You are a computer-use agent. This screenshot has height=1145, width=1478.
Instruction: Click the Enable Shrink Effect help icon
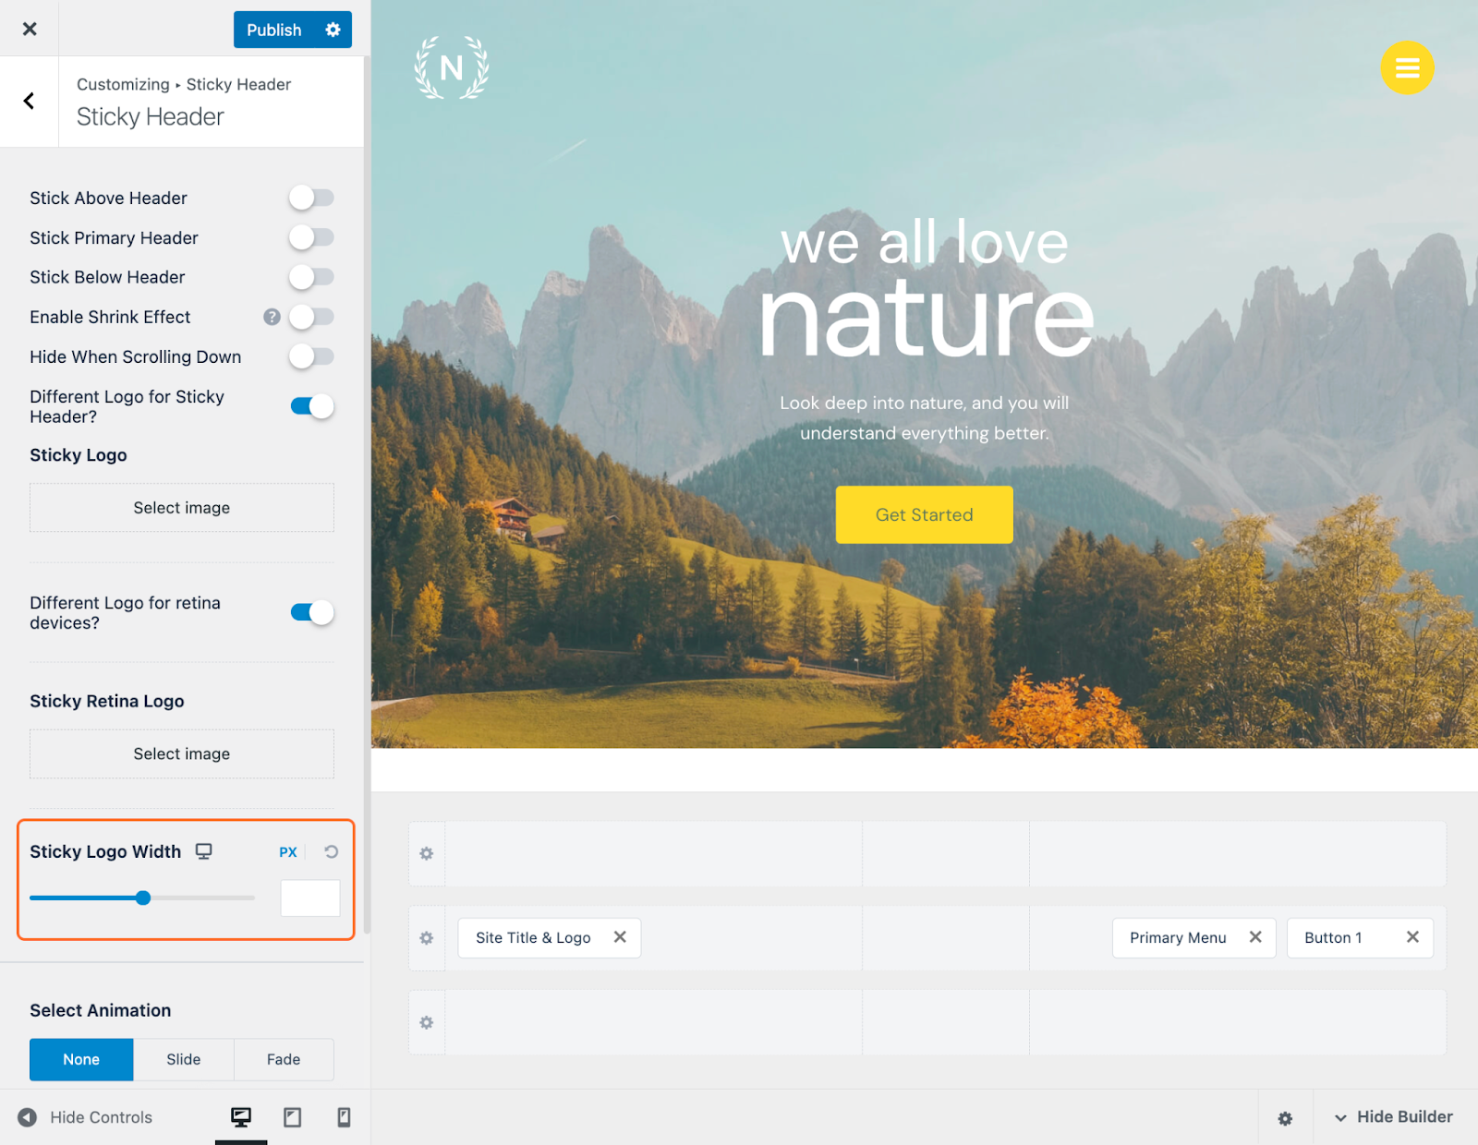click(x=272, y=317)
